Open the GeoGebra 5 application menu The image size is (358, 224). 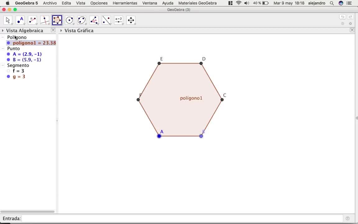[x=26, y=3]
